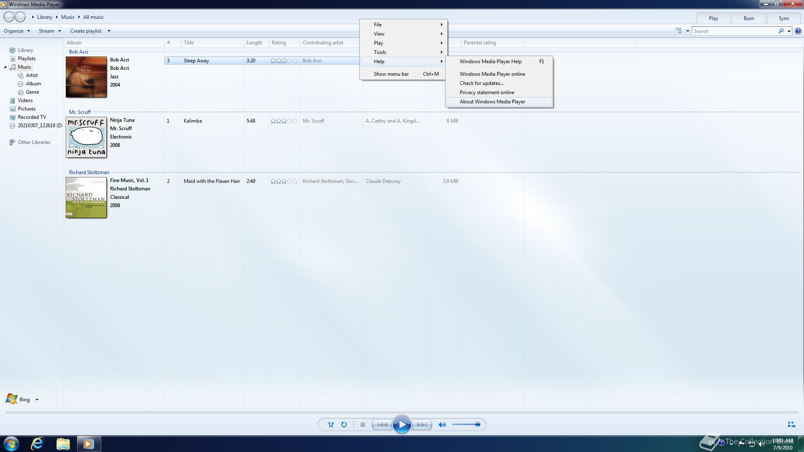This screenshot has width=804, height=452.
Task: Click Library in breadcrumb path
Action: pyautogui.click(x=44, y=17)
